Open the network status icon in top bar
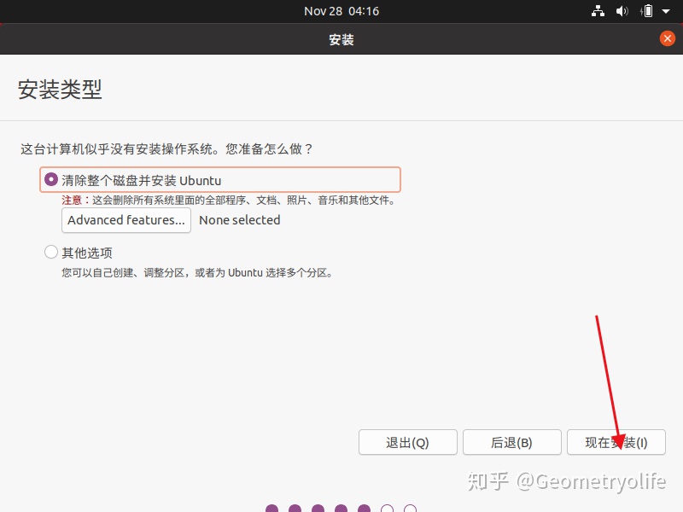The width and height of the screenshot is (683, 512). point(598,11)
